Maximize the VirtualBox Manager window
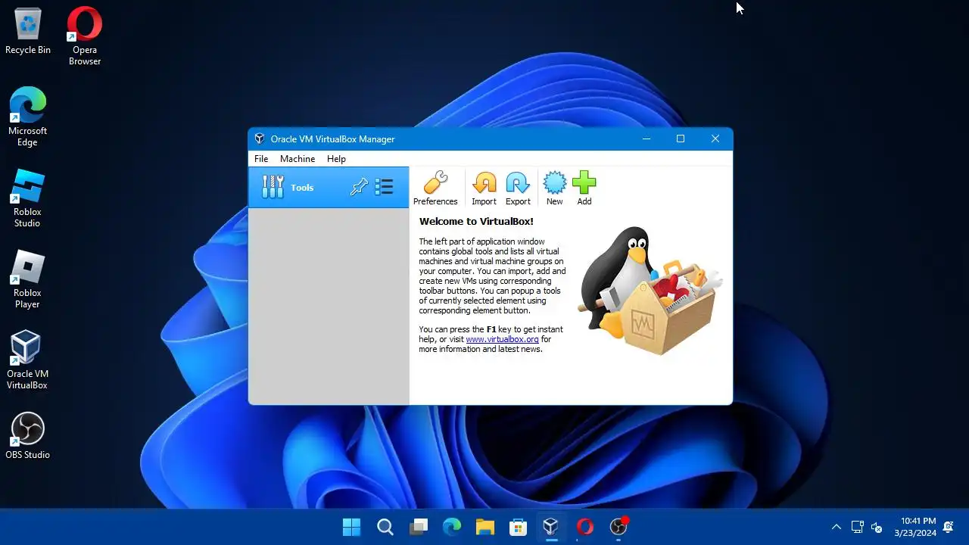Screen dimensions: 969x545 point(681,139)
